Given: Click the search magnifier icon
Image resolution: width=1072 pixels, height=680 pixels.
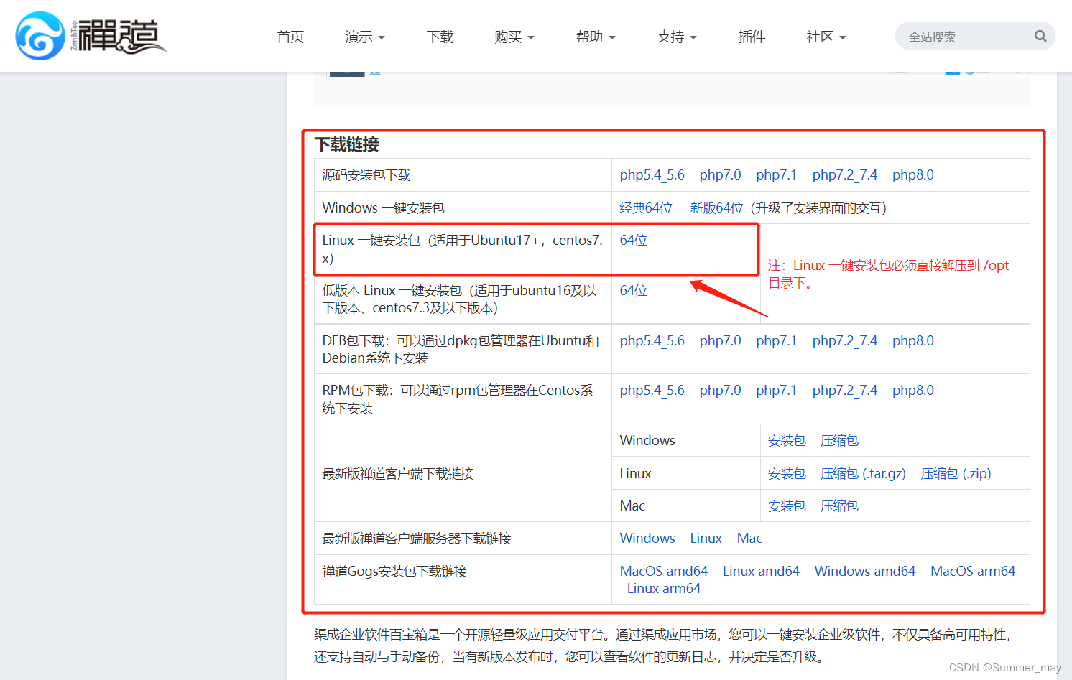Looking at the screenshot, I should click(1040, 36).
